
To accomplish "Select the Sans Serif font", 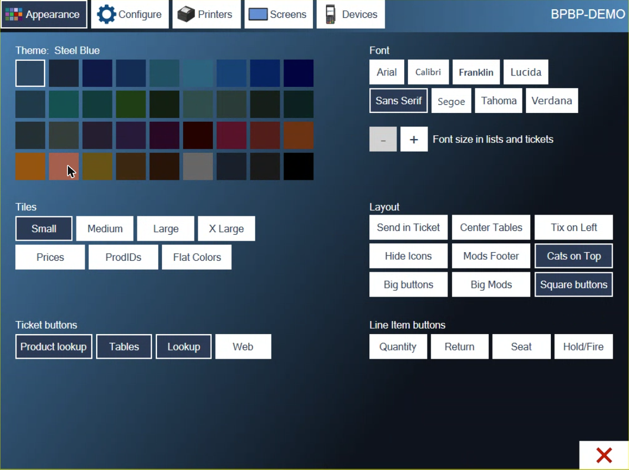I will pos(398,101).
